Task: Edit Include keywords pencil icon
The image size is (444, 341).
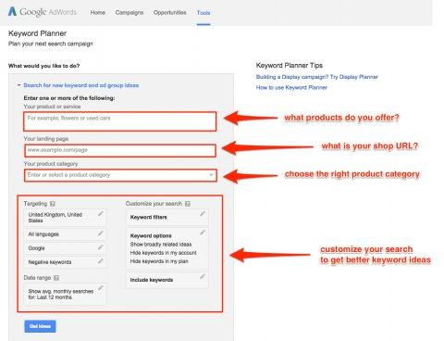Action: 203,276
